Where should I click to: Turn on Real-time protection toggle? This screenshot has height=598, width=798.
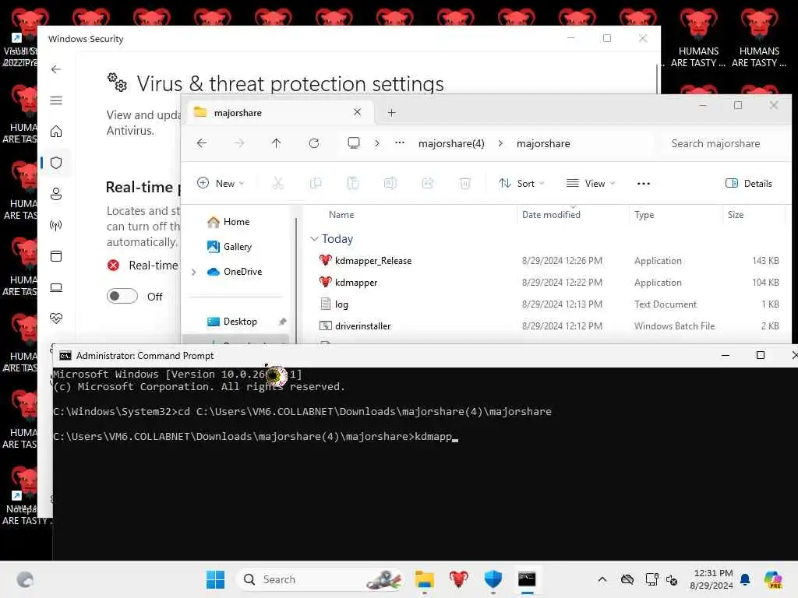coord(122,296)
